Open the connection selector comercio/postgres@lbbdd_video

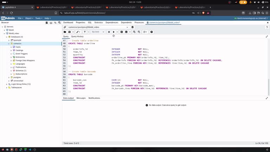(98, 27)
